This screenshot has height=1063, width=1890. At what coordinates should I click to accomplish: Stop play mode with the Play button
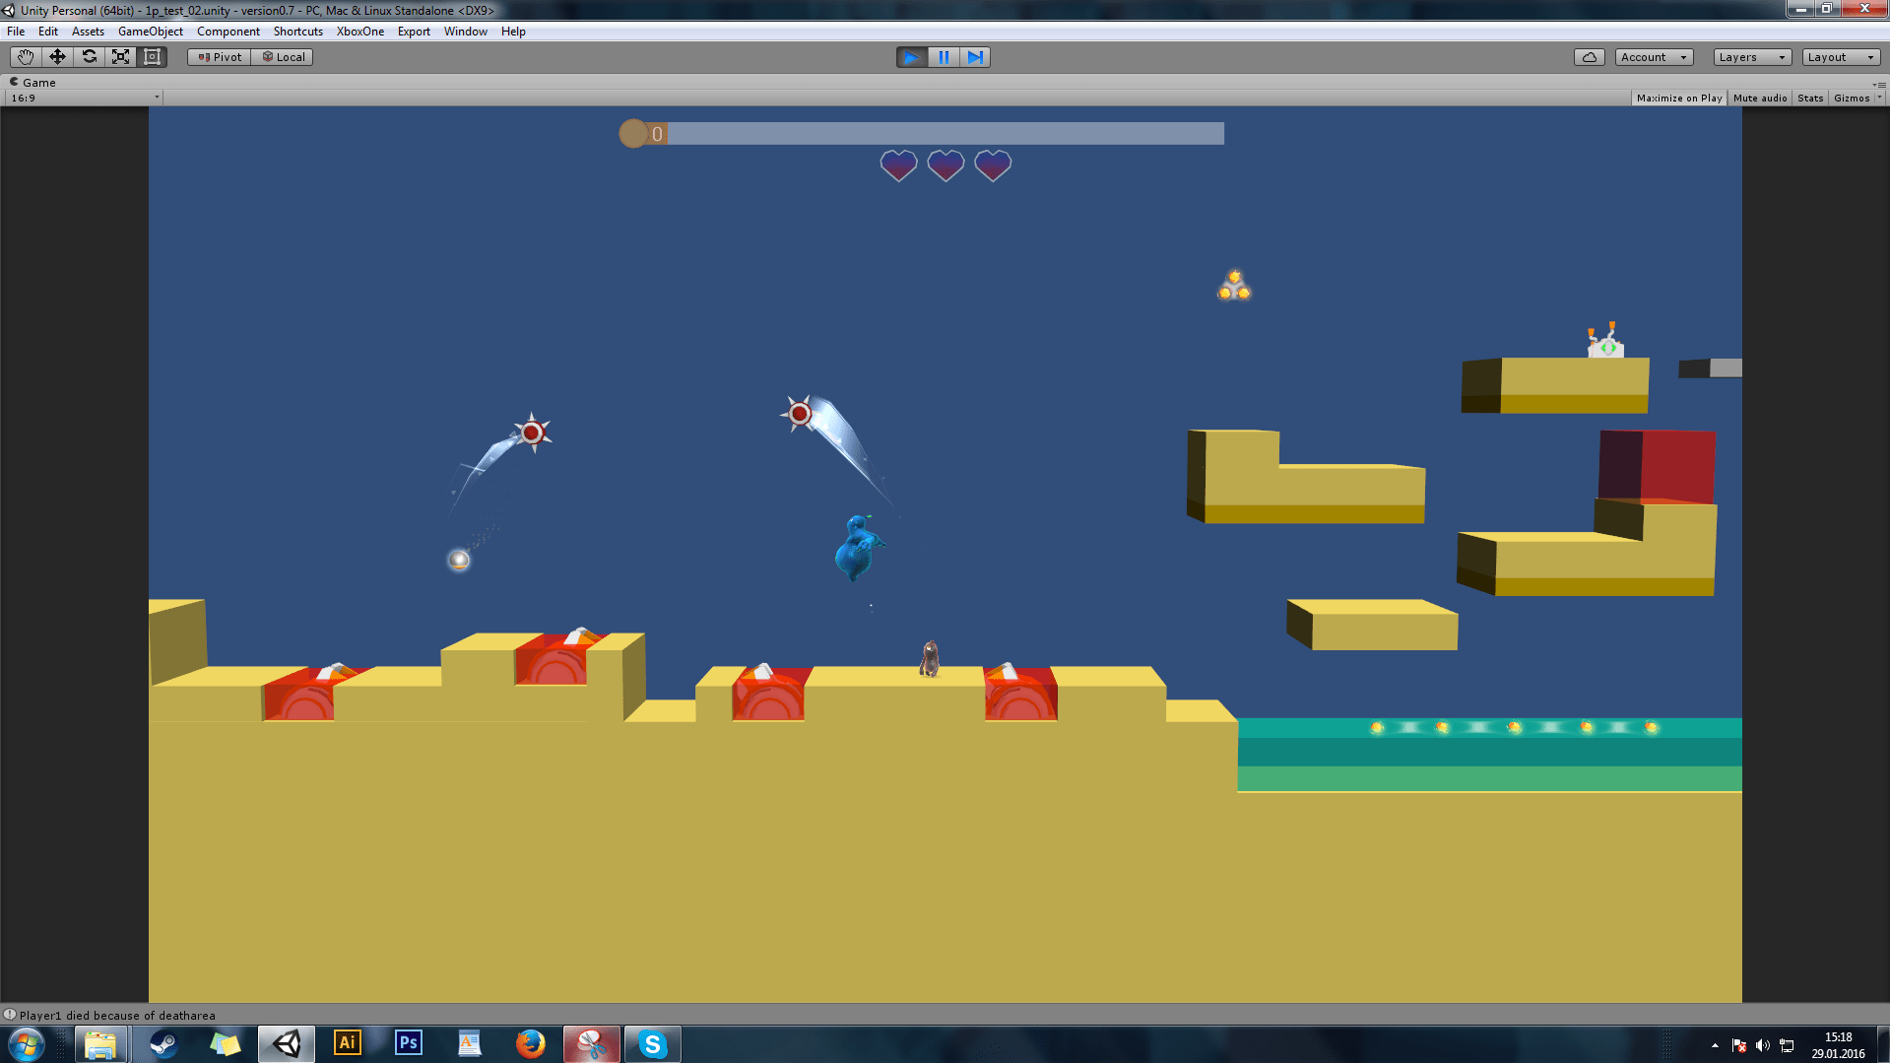coord(910,57)
